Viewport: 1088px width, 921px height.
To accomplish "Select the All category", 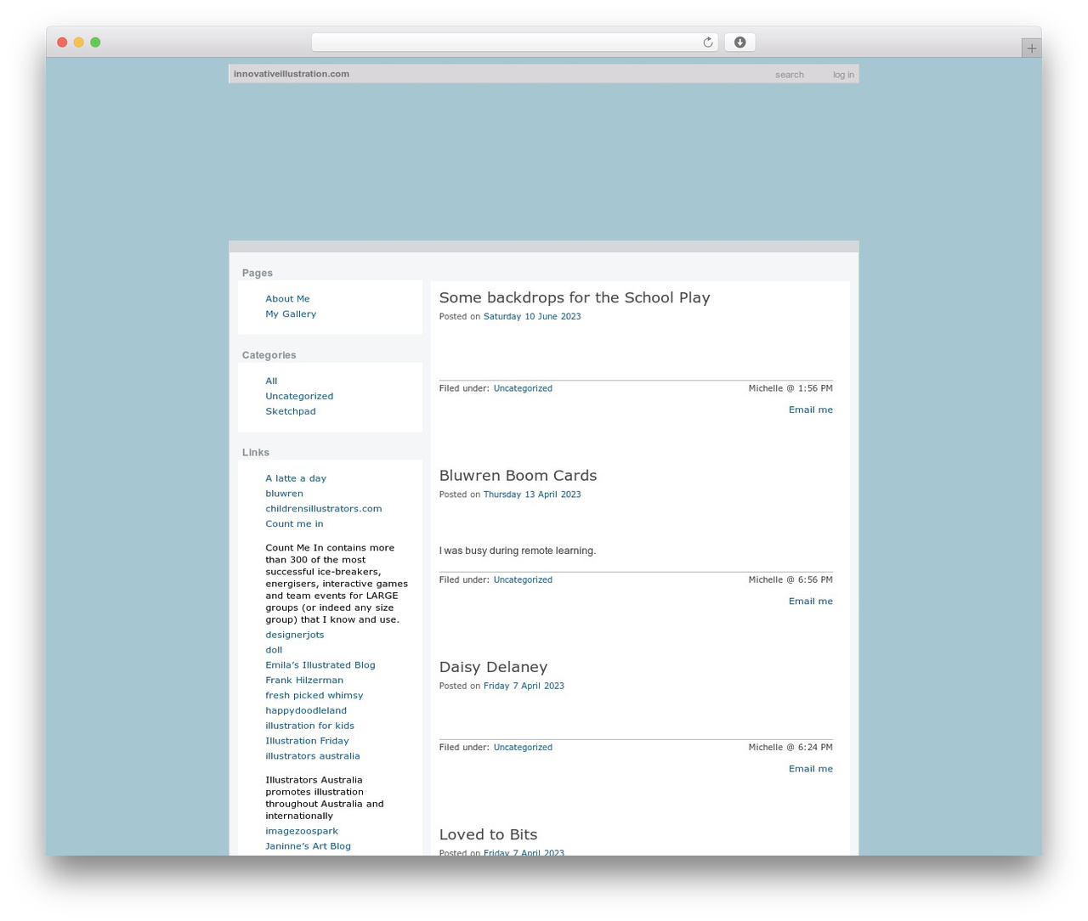I will click(x=271, y=381).
